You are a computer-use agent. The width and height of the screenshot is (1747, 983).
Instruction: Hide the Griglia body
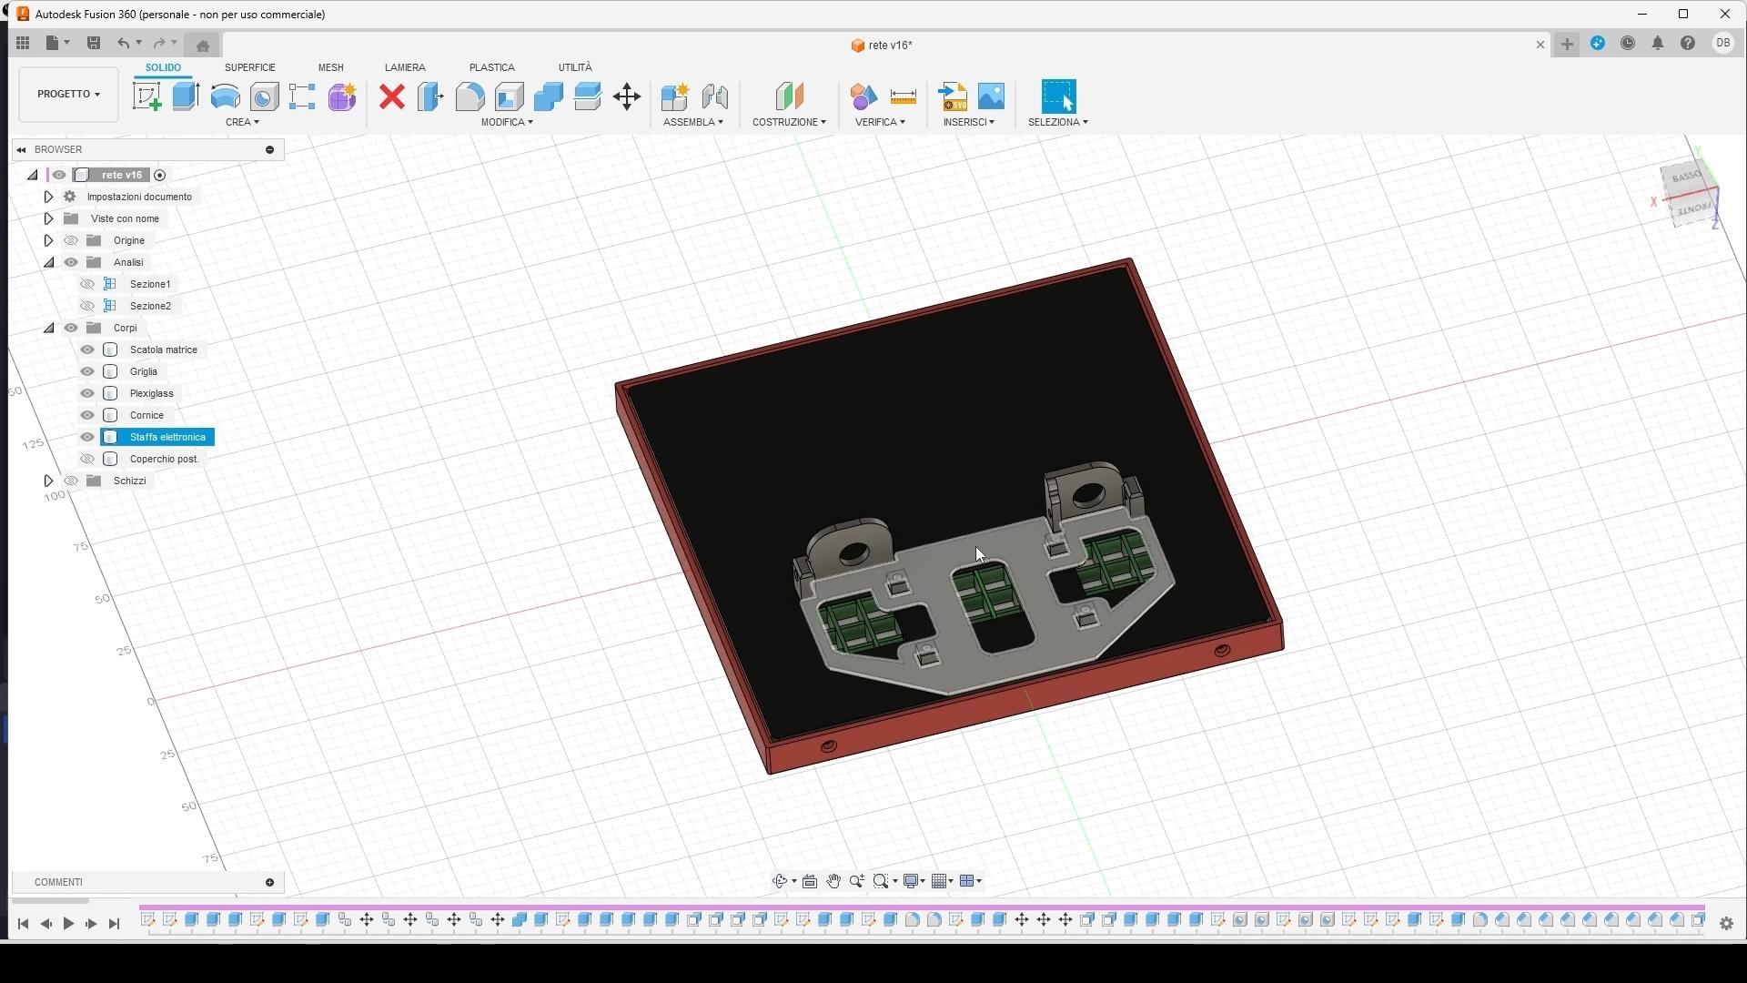click(87, 371)
